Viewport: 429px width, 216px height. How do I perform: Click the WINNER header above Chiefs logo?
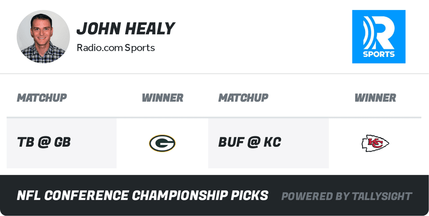click(375, 97)
